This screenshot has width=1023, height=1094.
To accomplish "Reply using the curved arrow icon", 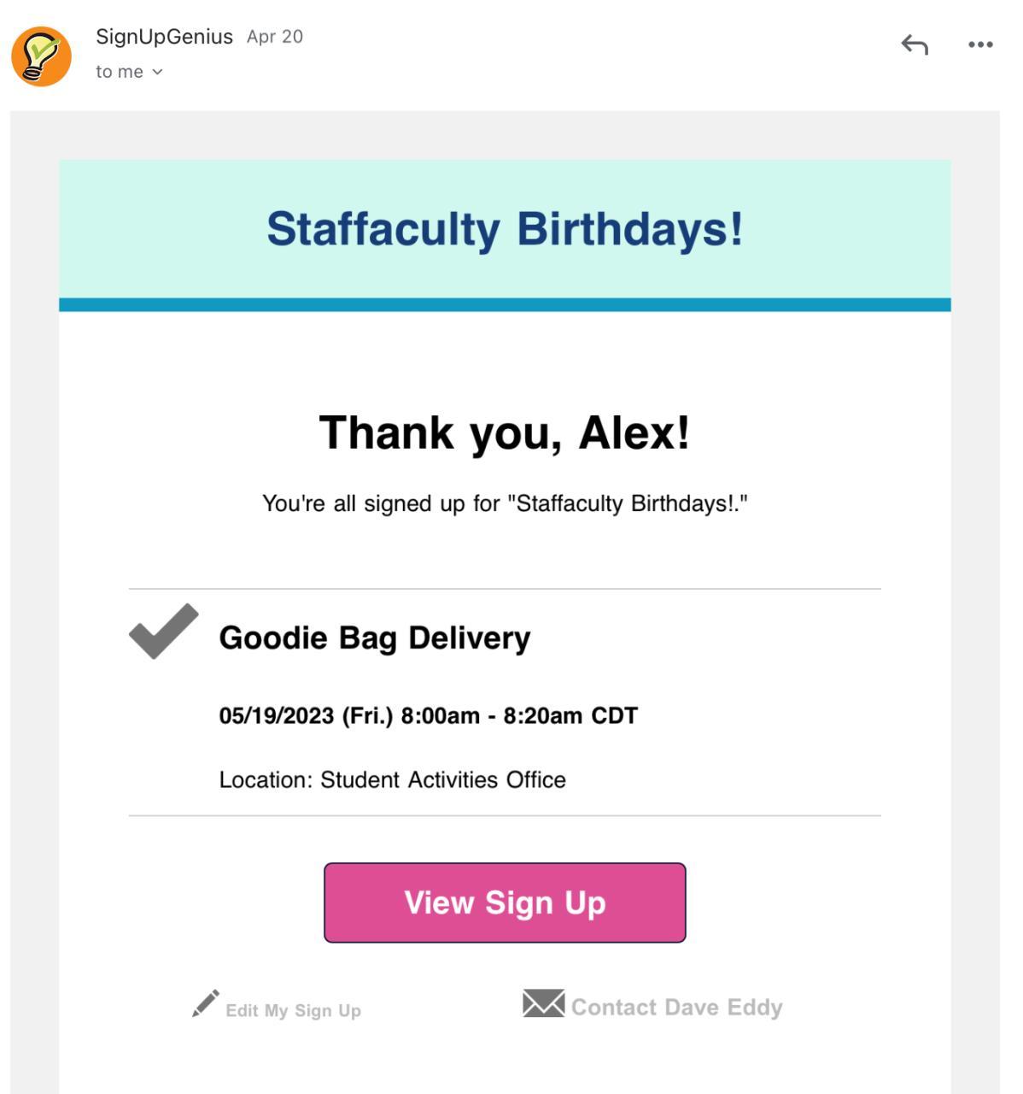I will (x=915, y=44).
